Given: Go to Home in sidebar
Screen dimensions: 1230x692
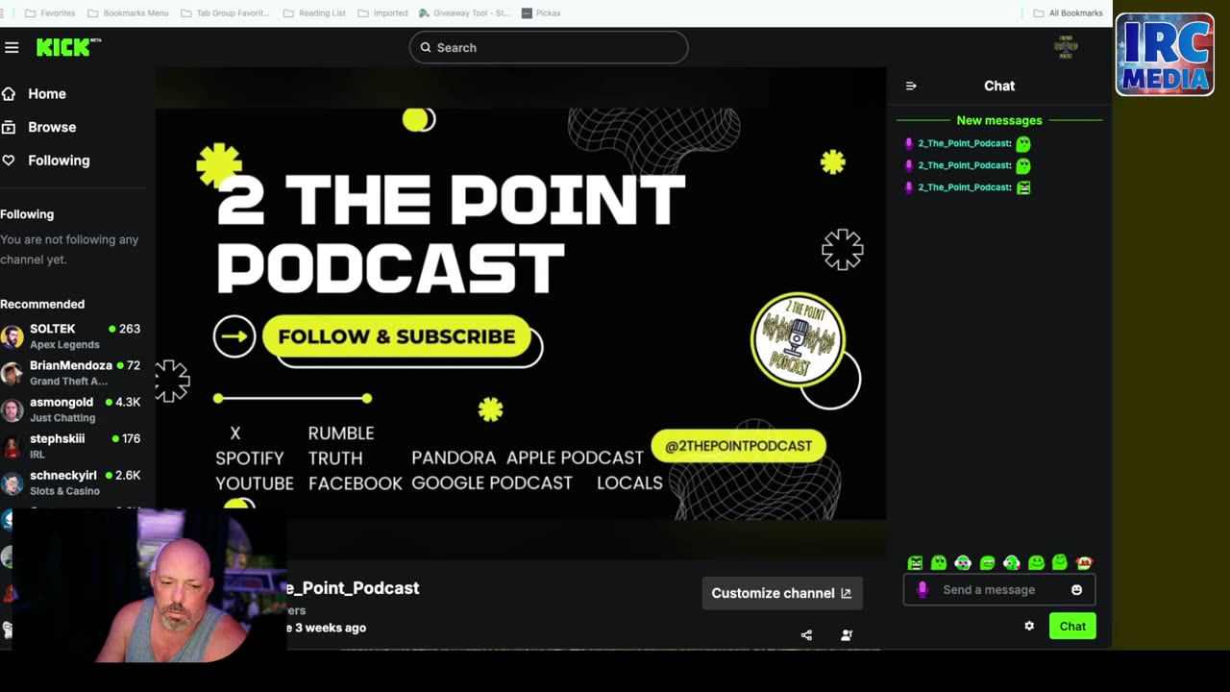Looking at the screenshot, I should click(x=36, y=94).
